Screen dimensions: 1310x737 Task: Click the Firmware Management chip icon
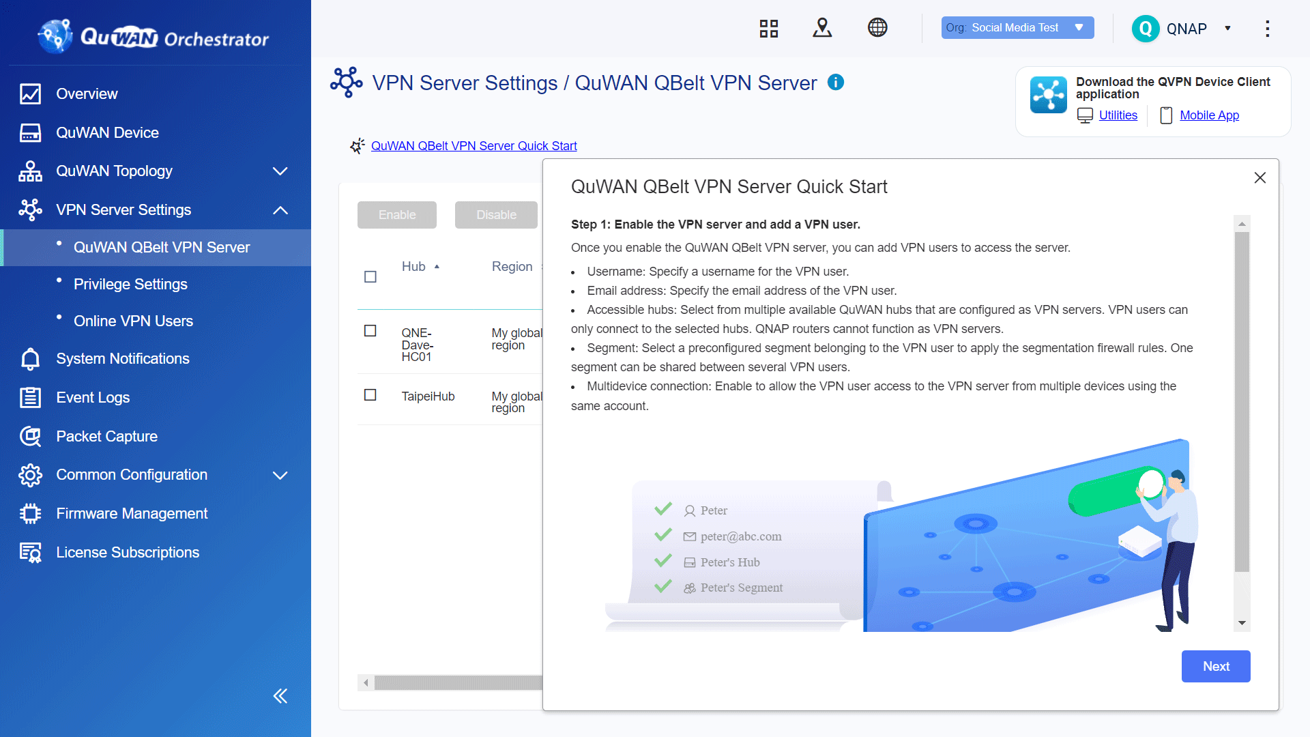click(x=30, y=513)
